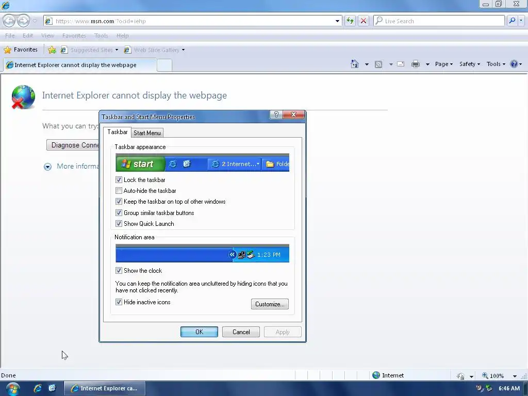The height and width of the screenshot is (396, 528).
Task: Click the second Quick Launch icon
Action: pos(52,388)
